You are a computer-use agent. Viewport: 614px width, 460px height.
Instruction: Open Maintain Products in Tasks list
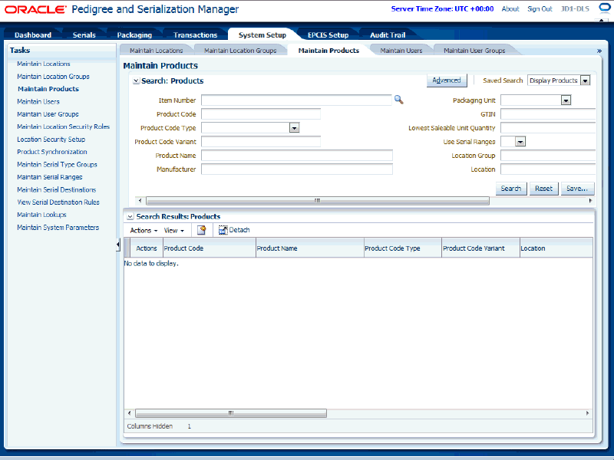(48, 89)
